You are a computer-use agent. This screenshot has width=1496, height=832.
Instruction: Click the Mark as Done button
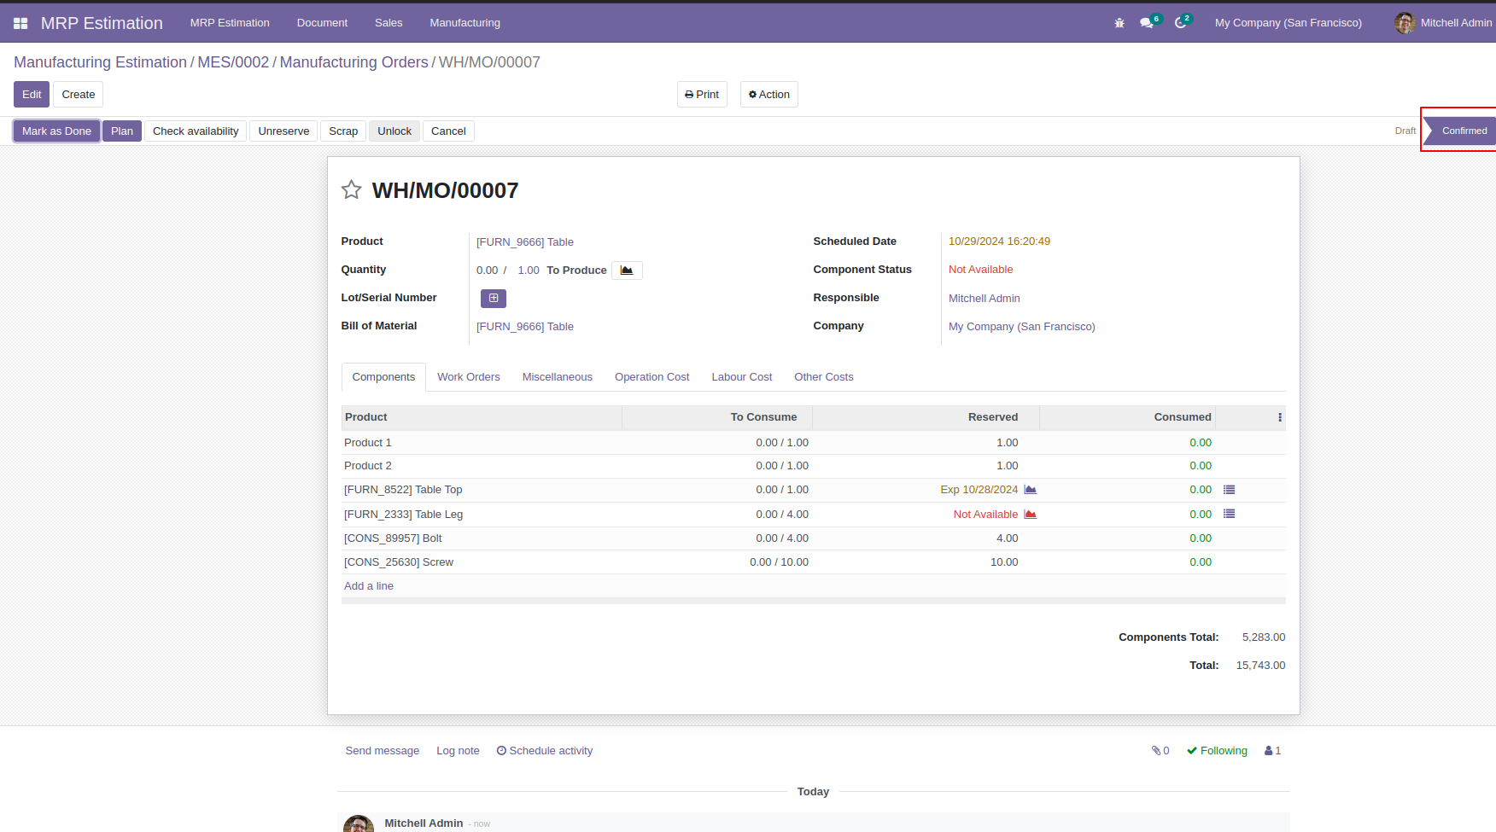tap(56, 131)
